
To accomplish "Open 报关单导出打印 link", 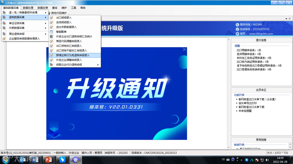I will pos(248,103).
